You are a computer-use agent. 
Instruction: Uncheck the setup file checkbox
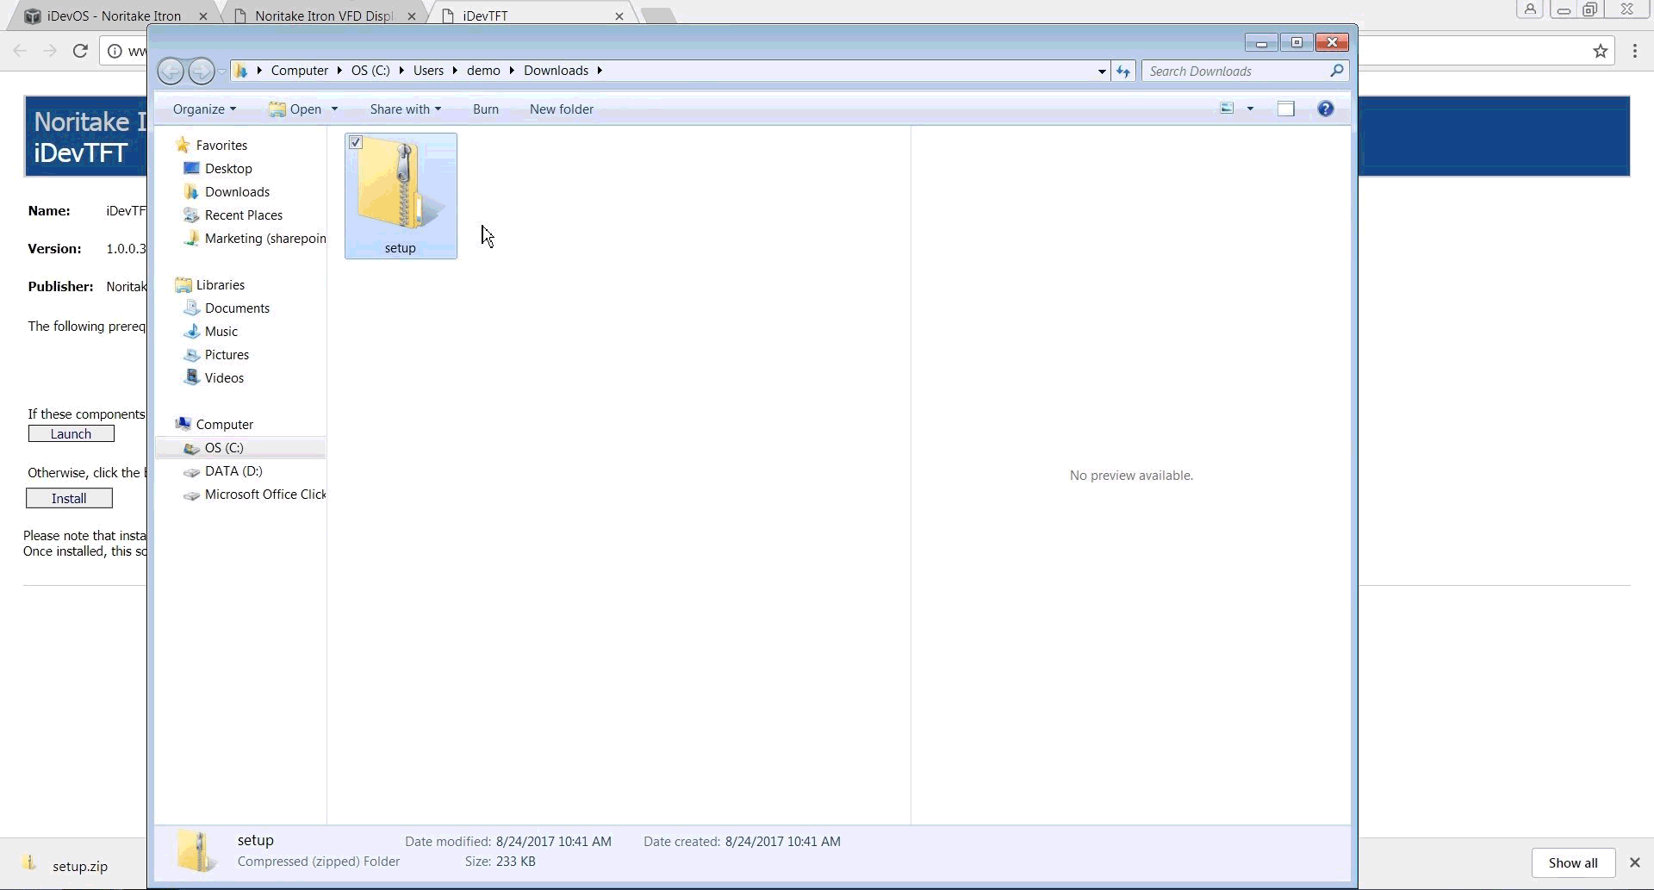(356, 143)
